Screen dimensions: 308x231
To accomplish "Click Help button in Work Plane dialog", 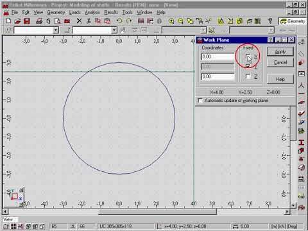I will tap(280, 80).
